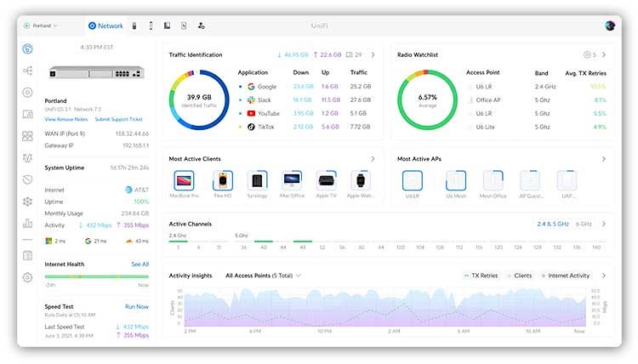638x364 pixels.
Task: Select the AP Guest access point thumbnail
Action: pos(530,180)
